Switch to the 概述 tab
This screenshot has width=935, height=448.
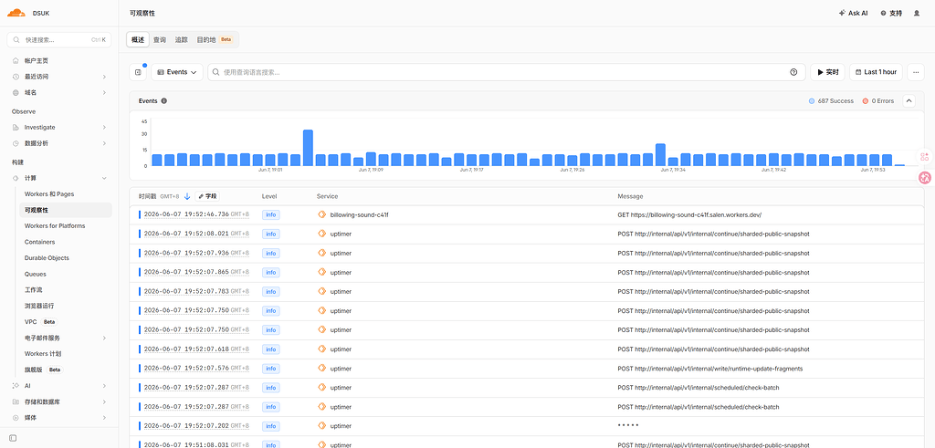(138, 40)
